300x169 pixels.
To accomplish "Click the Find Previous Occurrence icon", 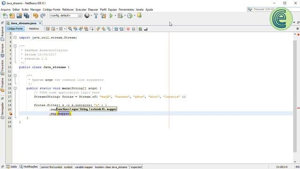I will (x=75, y=29).
